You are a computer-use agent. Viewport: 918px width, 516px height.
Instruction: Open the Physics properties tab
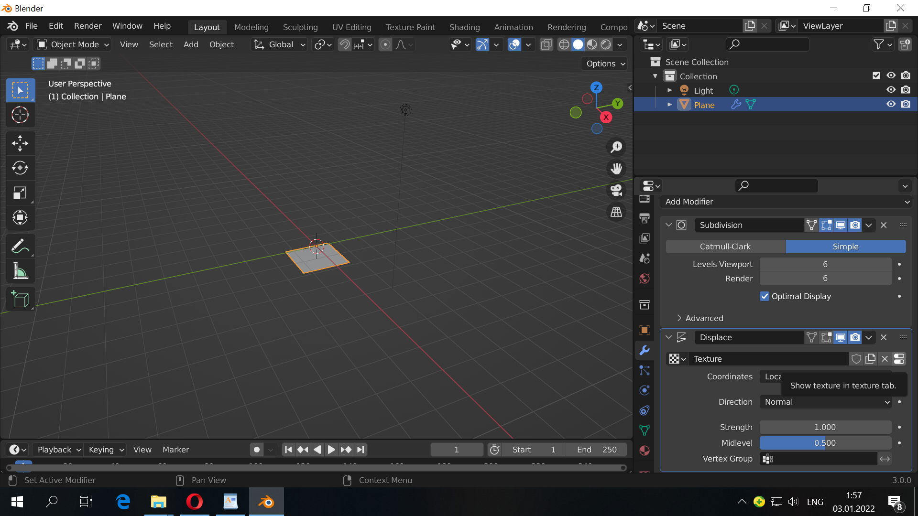[645, 390]
